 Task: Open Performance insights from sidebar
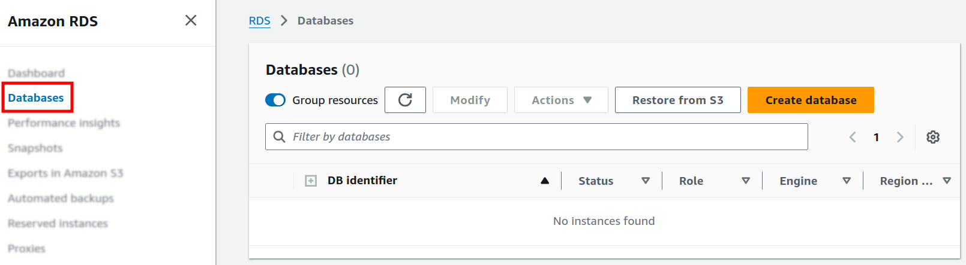click(64, 123)
